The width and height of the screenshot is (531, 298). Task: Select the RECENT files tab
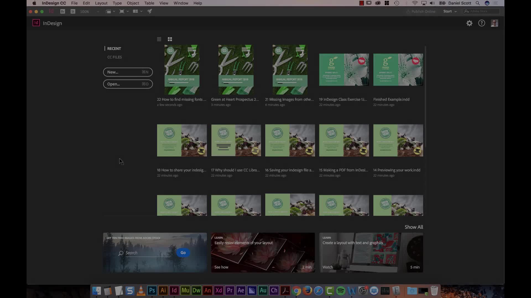pos(114,49)
